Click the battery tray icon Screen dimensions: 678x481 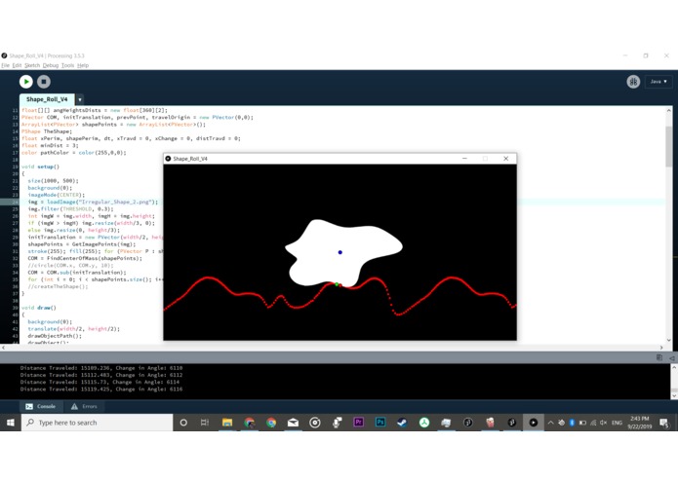pyautogui.click(x=582, y=423)
